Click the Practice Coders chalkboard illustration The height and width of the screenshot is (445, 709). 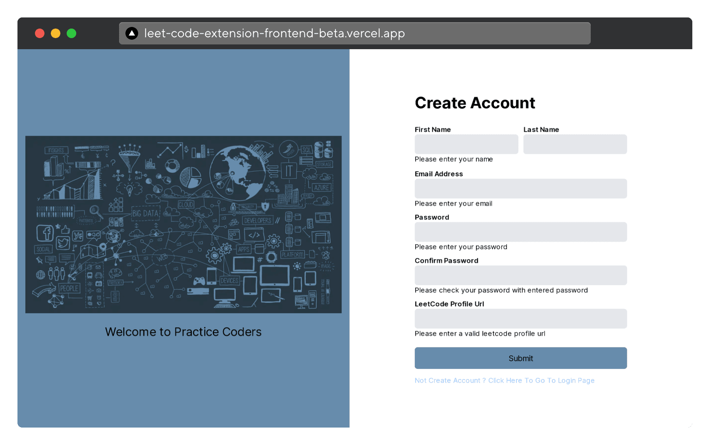183,224
